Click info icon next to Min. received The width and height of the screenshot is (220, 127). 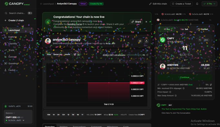pos(183,89)
